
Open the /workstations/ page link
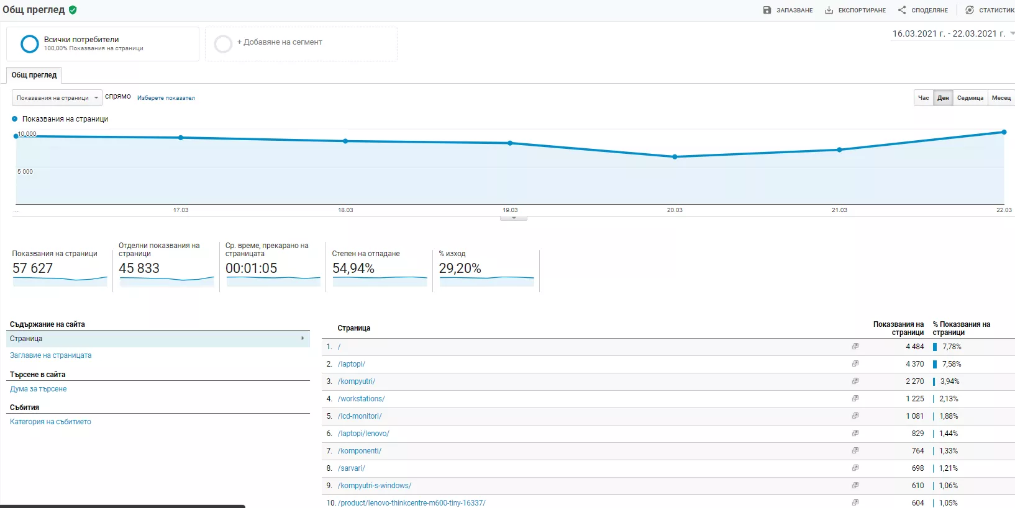click(x=362, y=399)
